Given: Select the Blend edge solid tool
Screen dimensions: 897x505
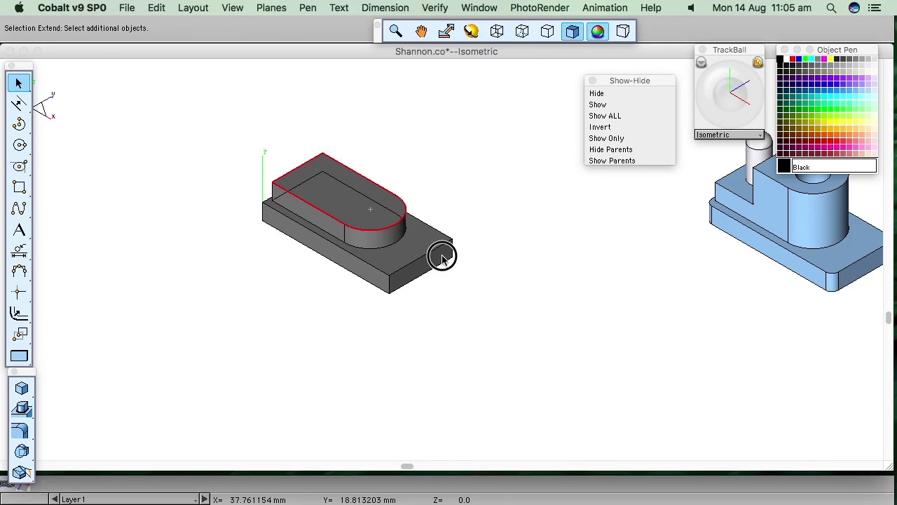Looking at the screenshot, I should tap(22, 431).
